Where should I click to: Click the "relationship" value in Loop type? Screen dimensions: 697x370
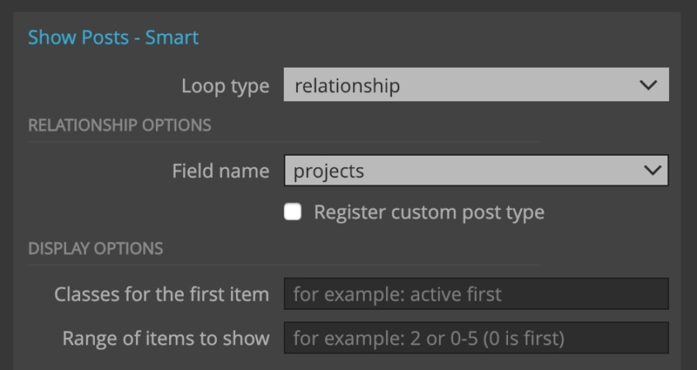pos(347,85)
